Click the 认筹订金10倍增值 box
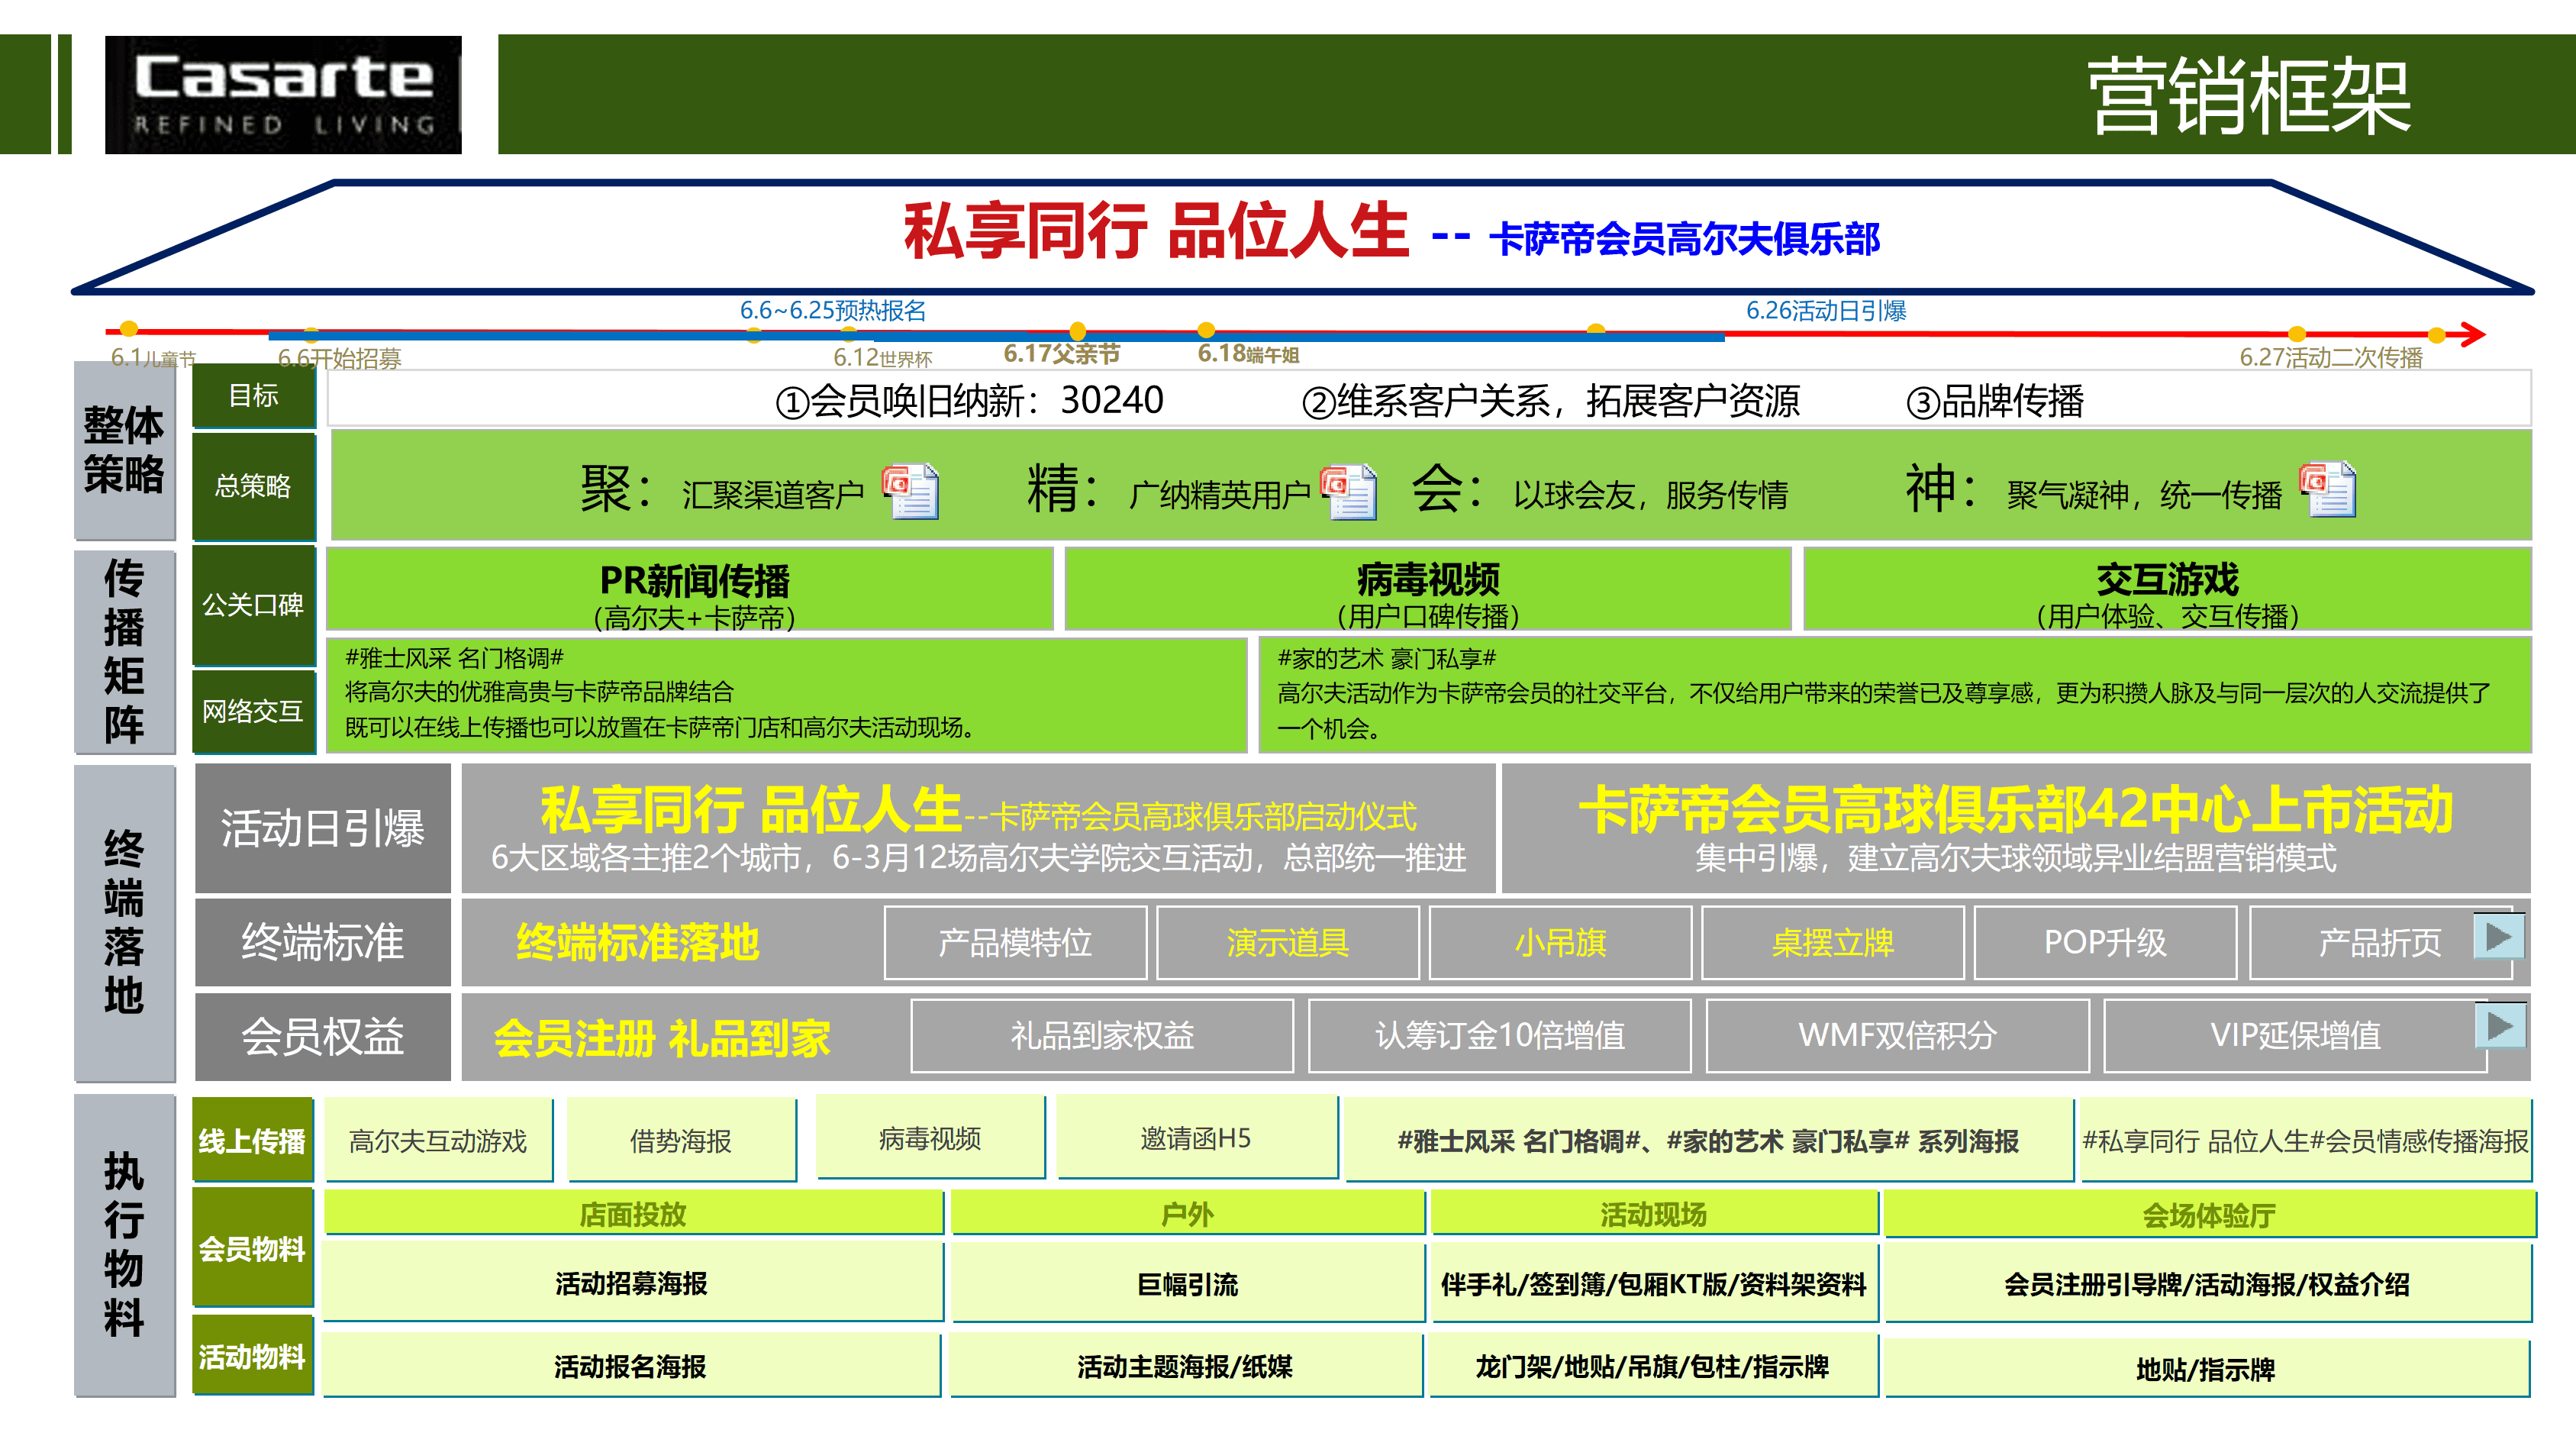The width and height of the screenshot is (2576, 1449). click(x=1500, y=1035)
